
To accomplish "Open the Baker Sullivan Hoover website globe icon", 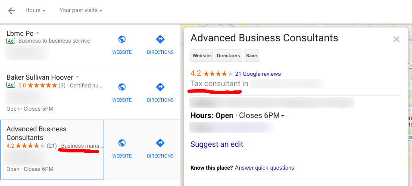I will coord(122,87).
